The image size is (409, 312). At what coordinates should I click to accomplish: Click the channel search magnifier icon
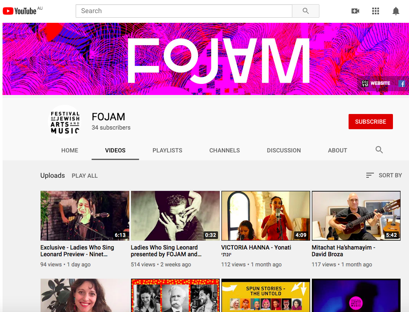(x=379, y=150)
